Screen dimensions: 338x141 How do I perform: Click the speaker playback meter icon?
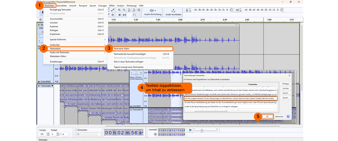pos(237,10)
